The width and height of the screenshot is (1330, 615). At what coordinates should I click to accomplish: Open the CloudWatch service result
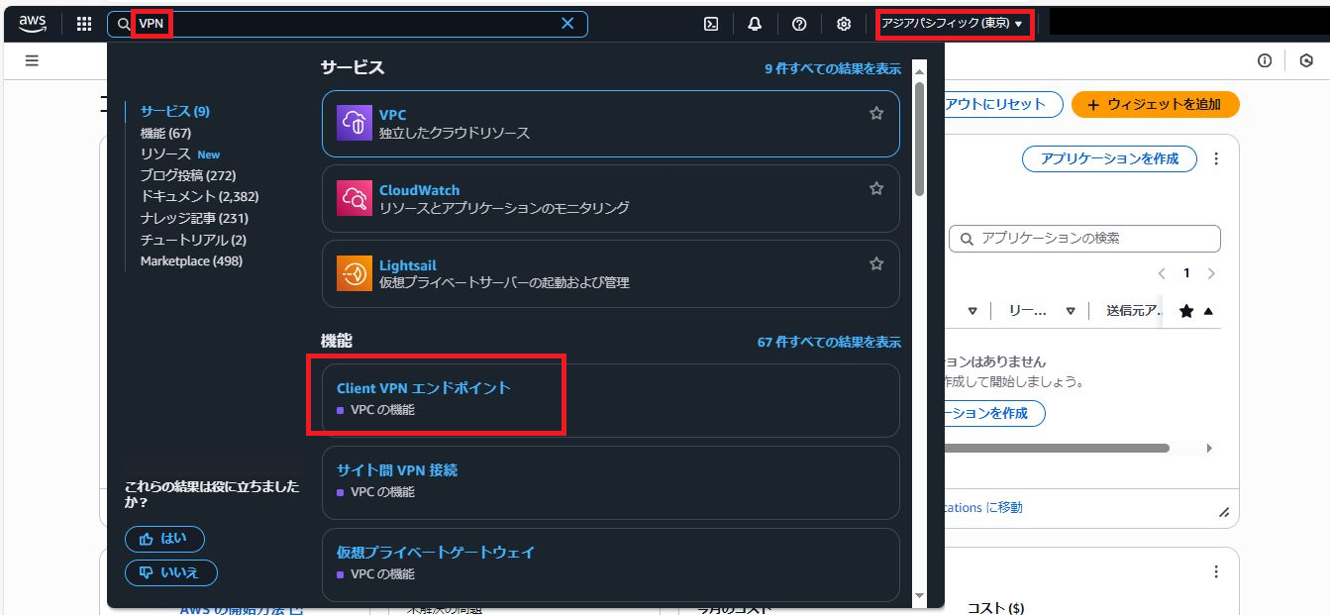coord(610,198)
